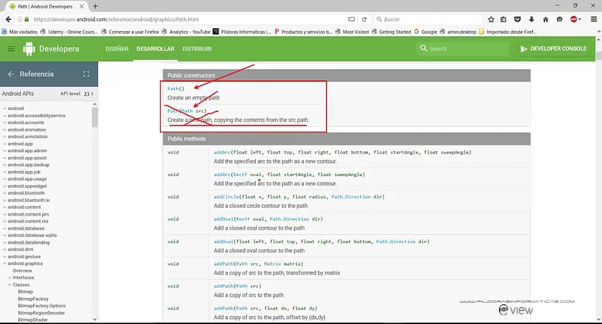Expand the android.app package

point(5,144)
